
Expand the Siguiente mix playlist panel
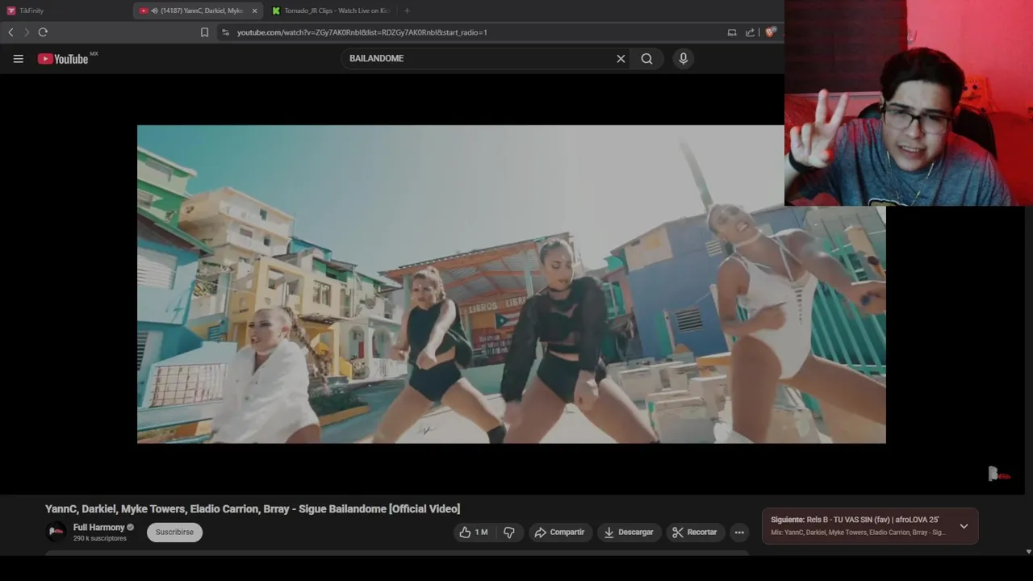point(964,526)
